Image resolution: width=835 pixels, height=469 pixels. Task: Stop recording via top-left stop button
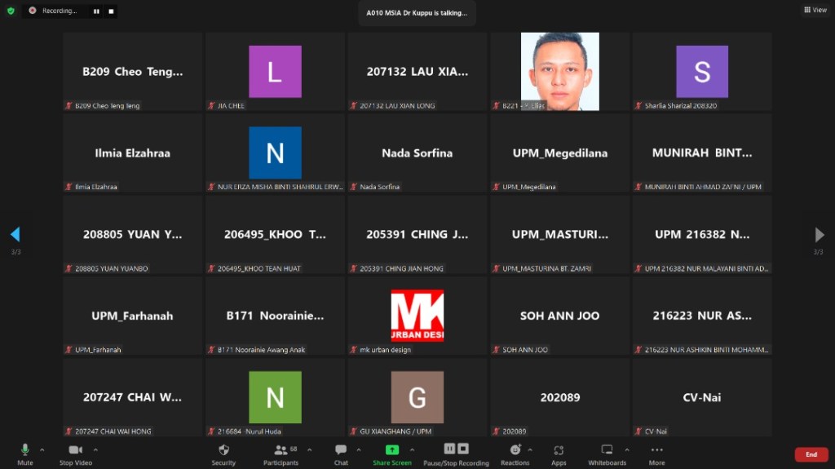[x=111, y=11]
